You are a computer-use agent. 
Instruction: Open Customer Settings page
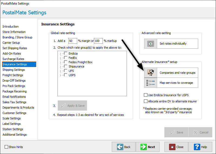(x=14, y=113)
